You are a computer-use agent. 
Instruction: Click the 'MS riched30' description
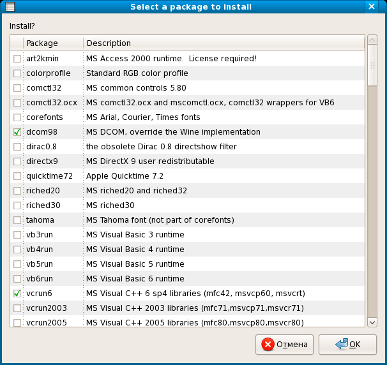[x=110, y=205]
